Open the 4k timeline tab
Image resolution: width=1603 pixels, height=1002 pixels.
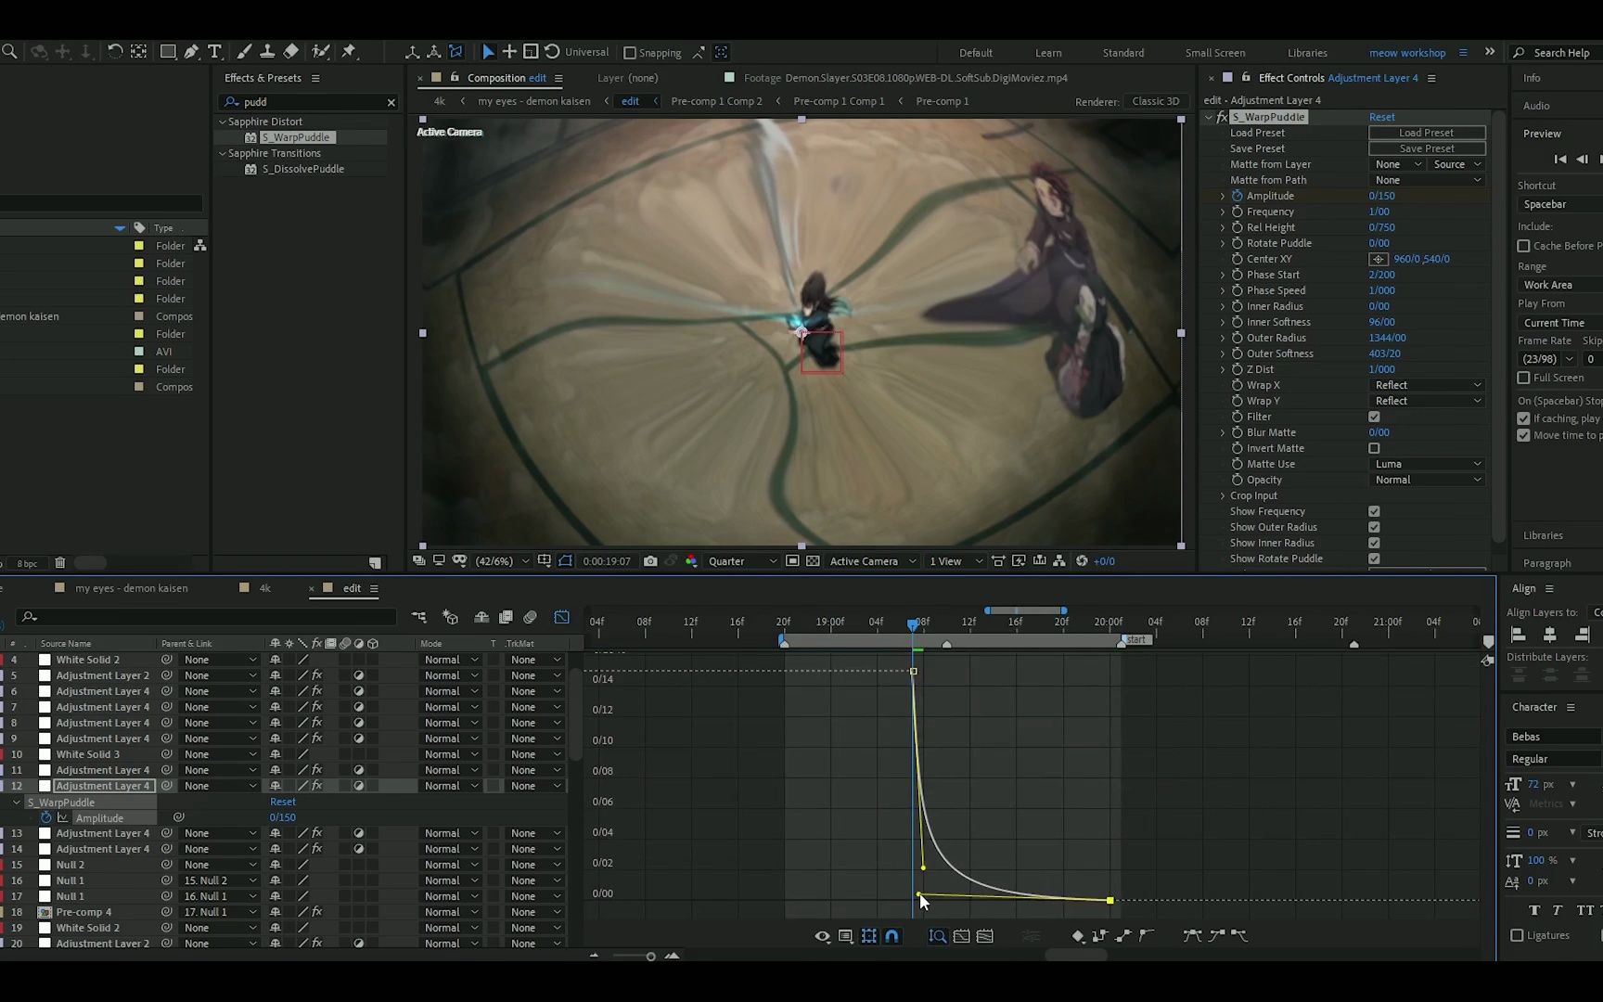click(264, 588)
